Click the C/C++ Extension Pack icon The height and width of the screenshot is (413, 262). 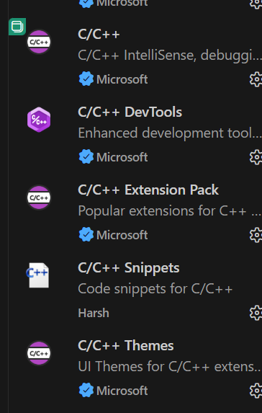(39, 197)
